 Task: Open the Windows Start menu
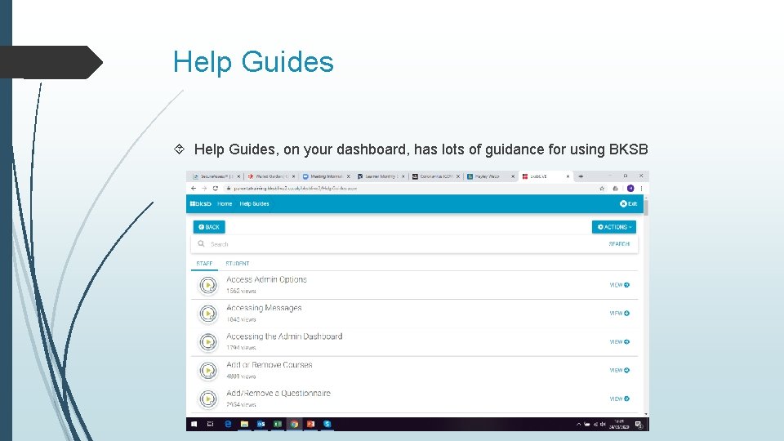[194, 424]
